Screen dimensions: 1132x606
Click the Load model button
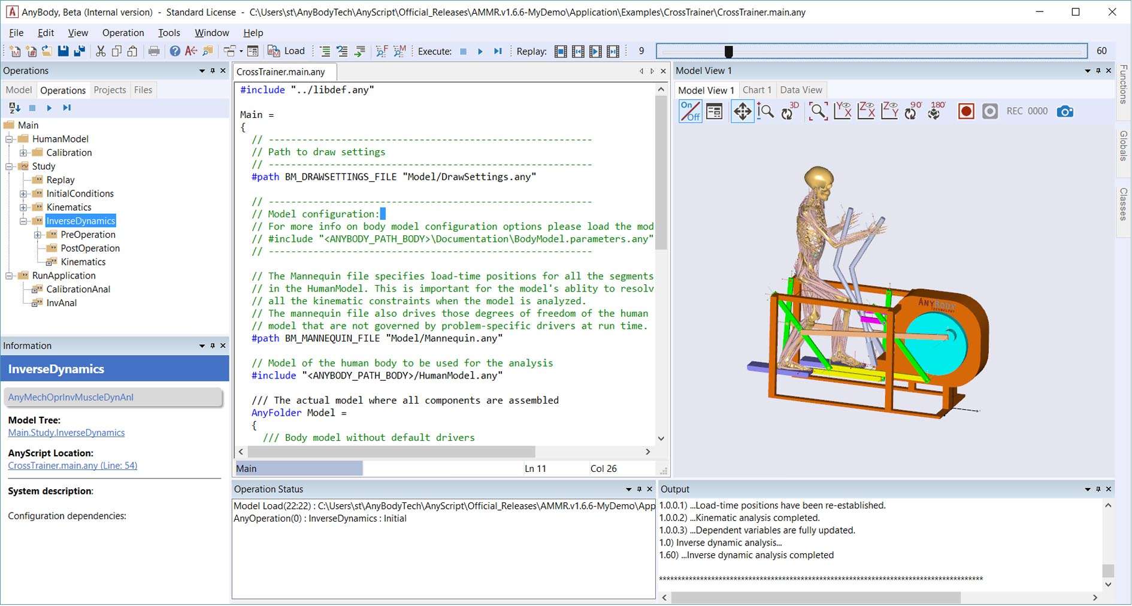[x=286, y=51]
